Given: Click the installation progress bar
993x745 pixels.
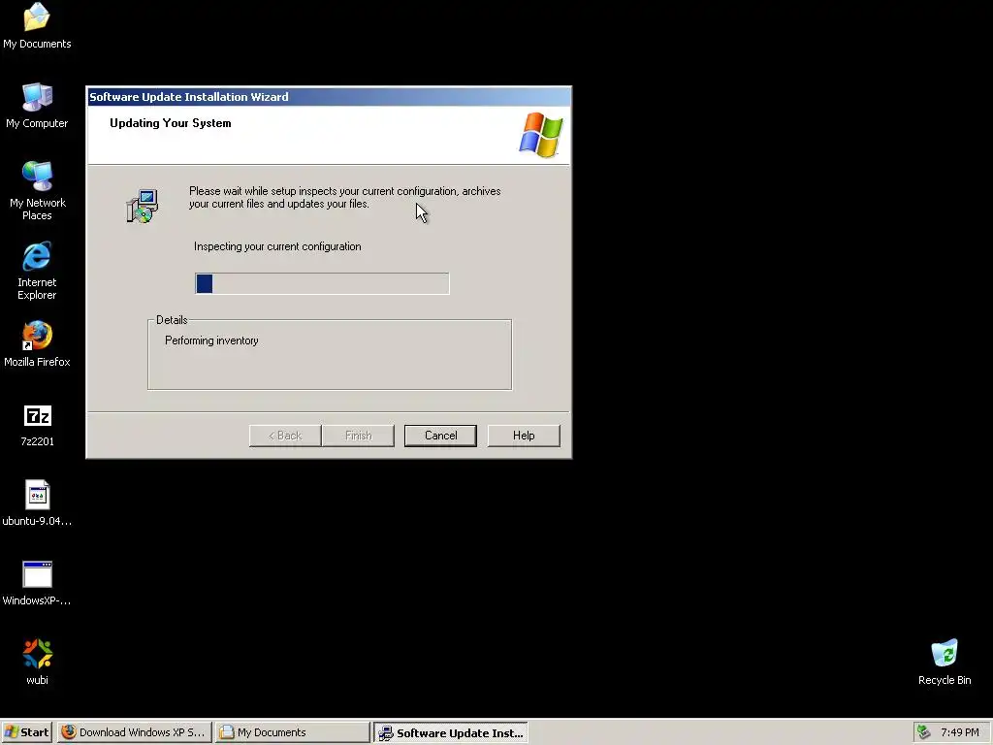Looking at the screenshot, I should click(x=322, y=283).
